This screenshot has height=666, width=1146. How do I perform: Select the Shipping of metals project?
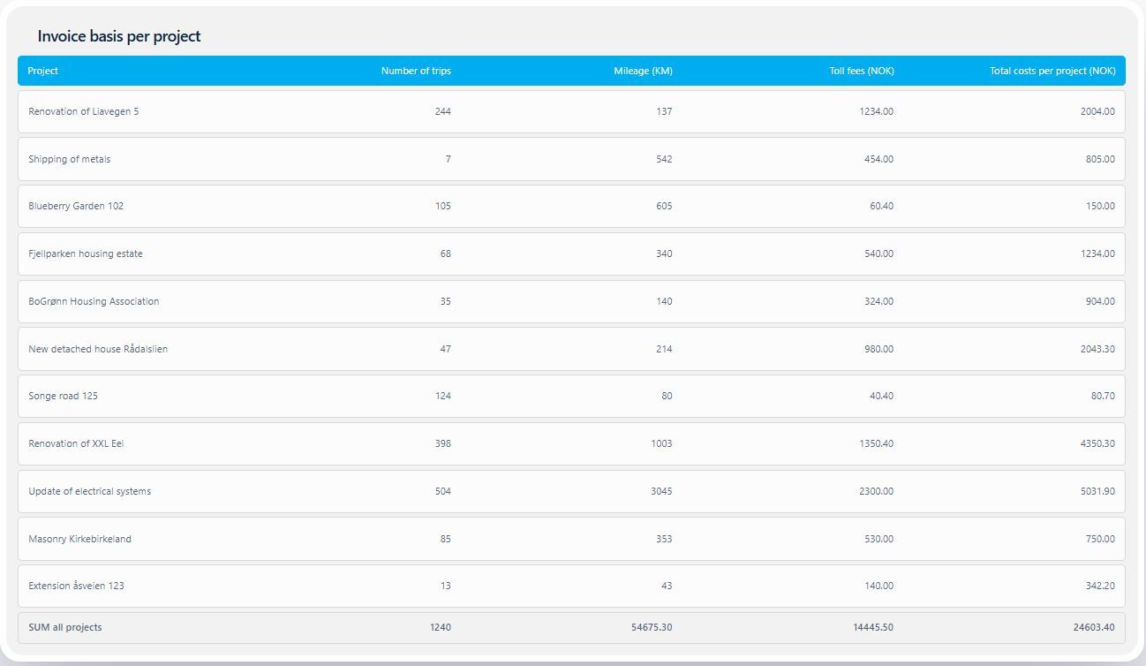click(x=70, y=159)
